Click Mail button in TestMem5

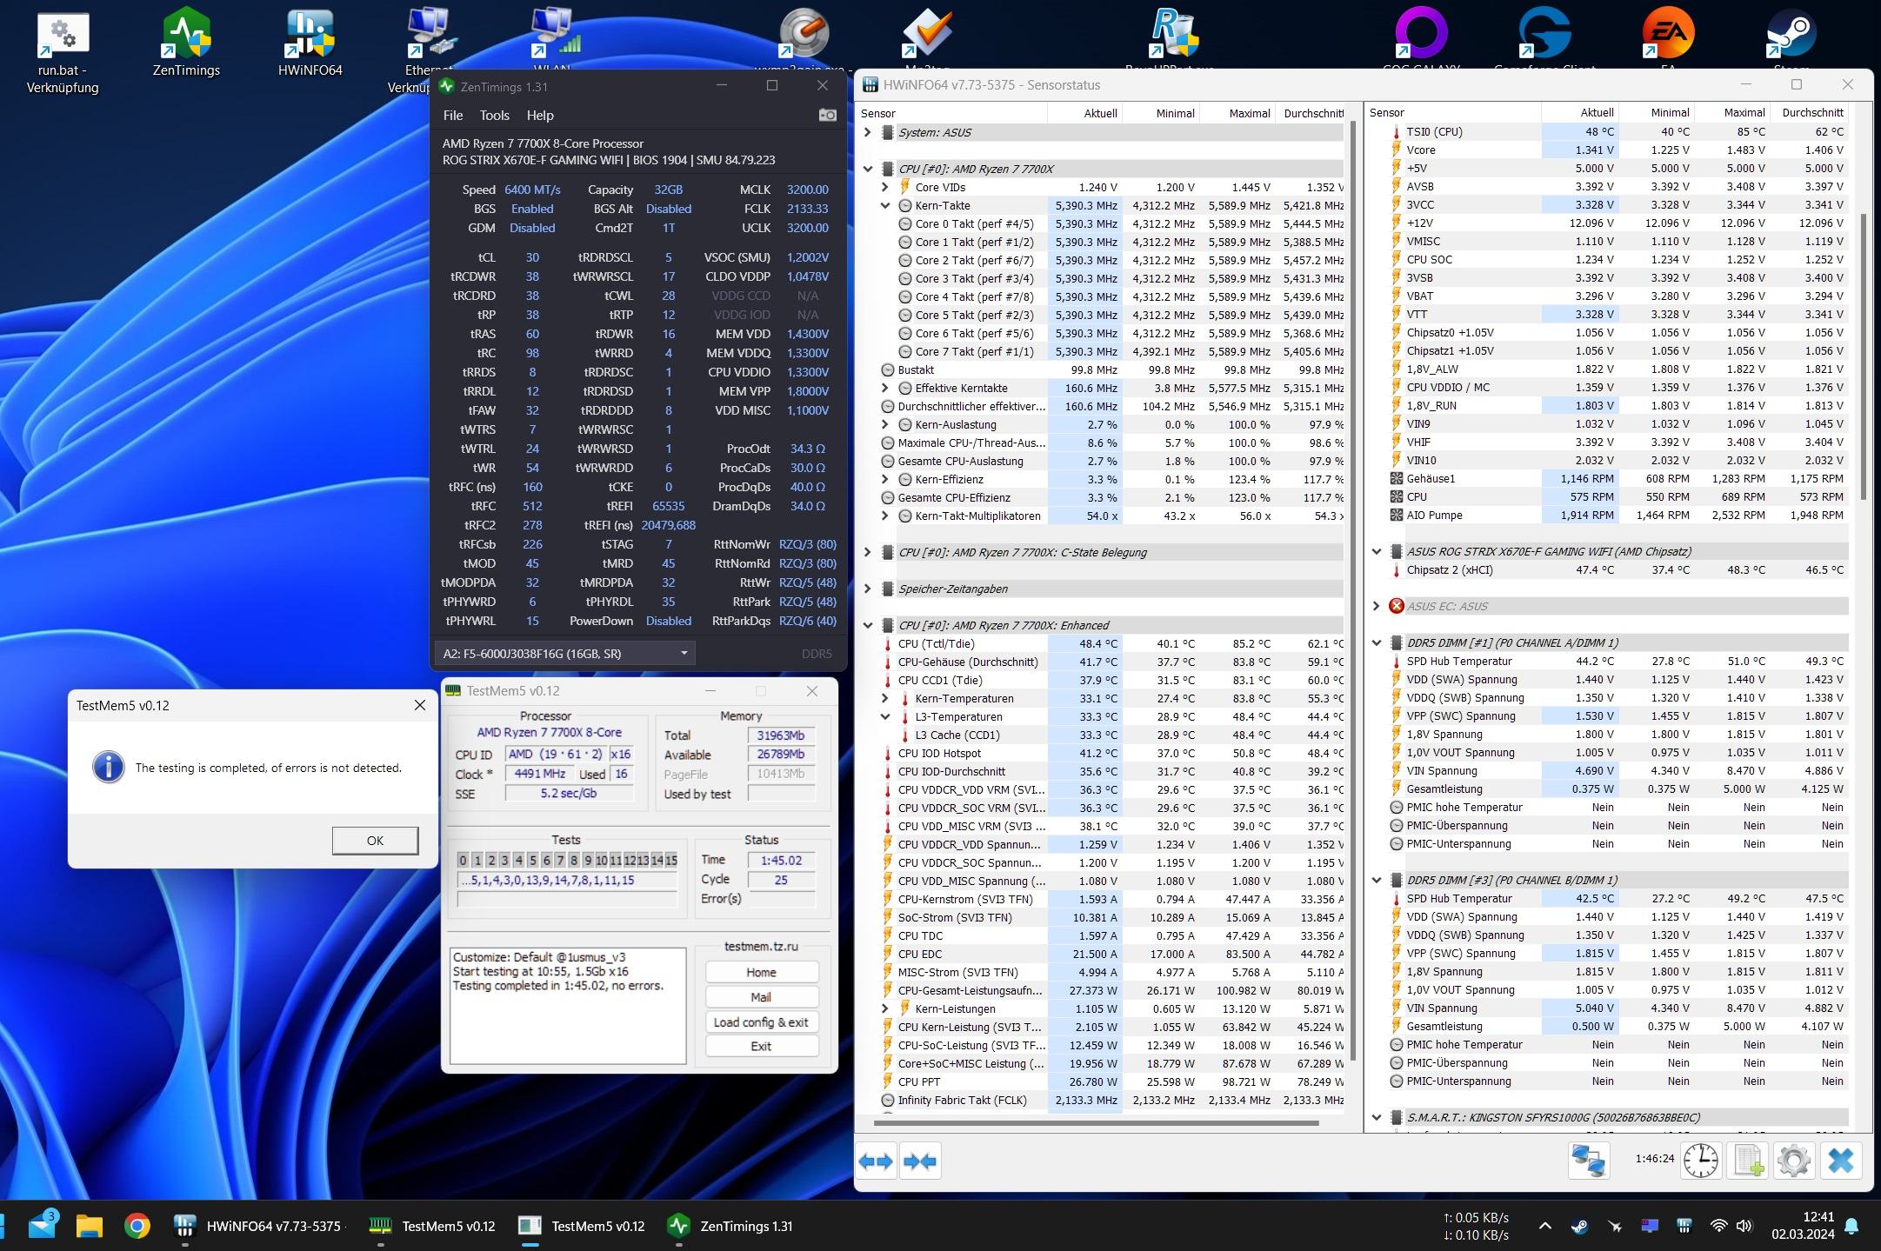click(761, 997)
